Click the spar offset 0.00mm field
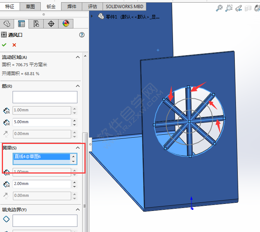This screenshot has width=260, height=232. (42, 196)
